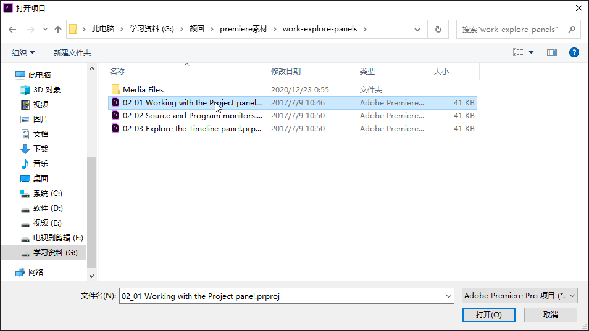Change the view layout icon
Viewport: 589px width, 331px height.
coord(518,52)
